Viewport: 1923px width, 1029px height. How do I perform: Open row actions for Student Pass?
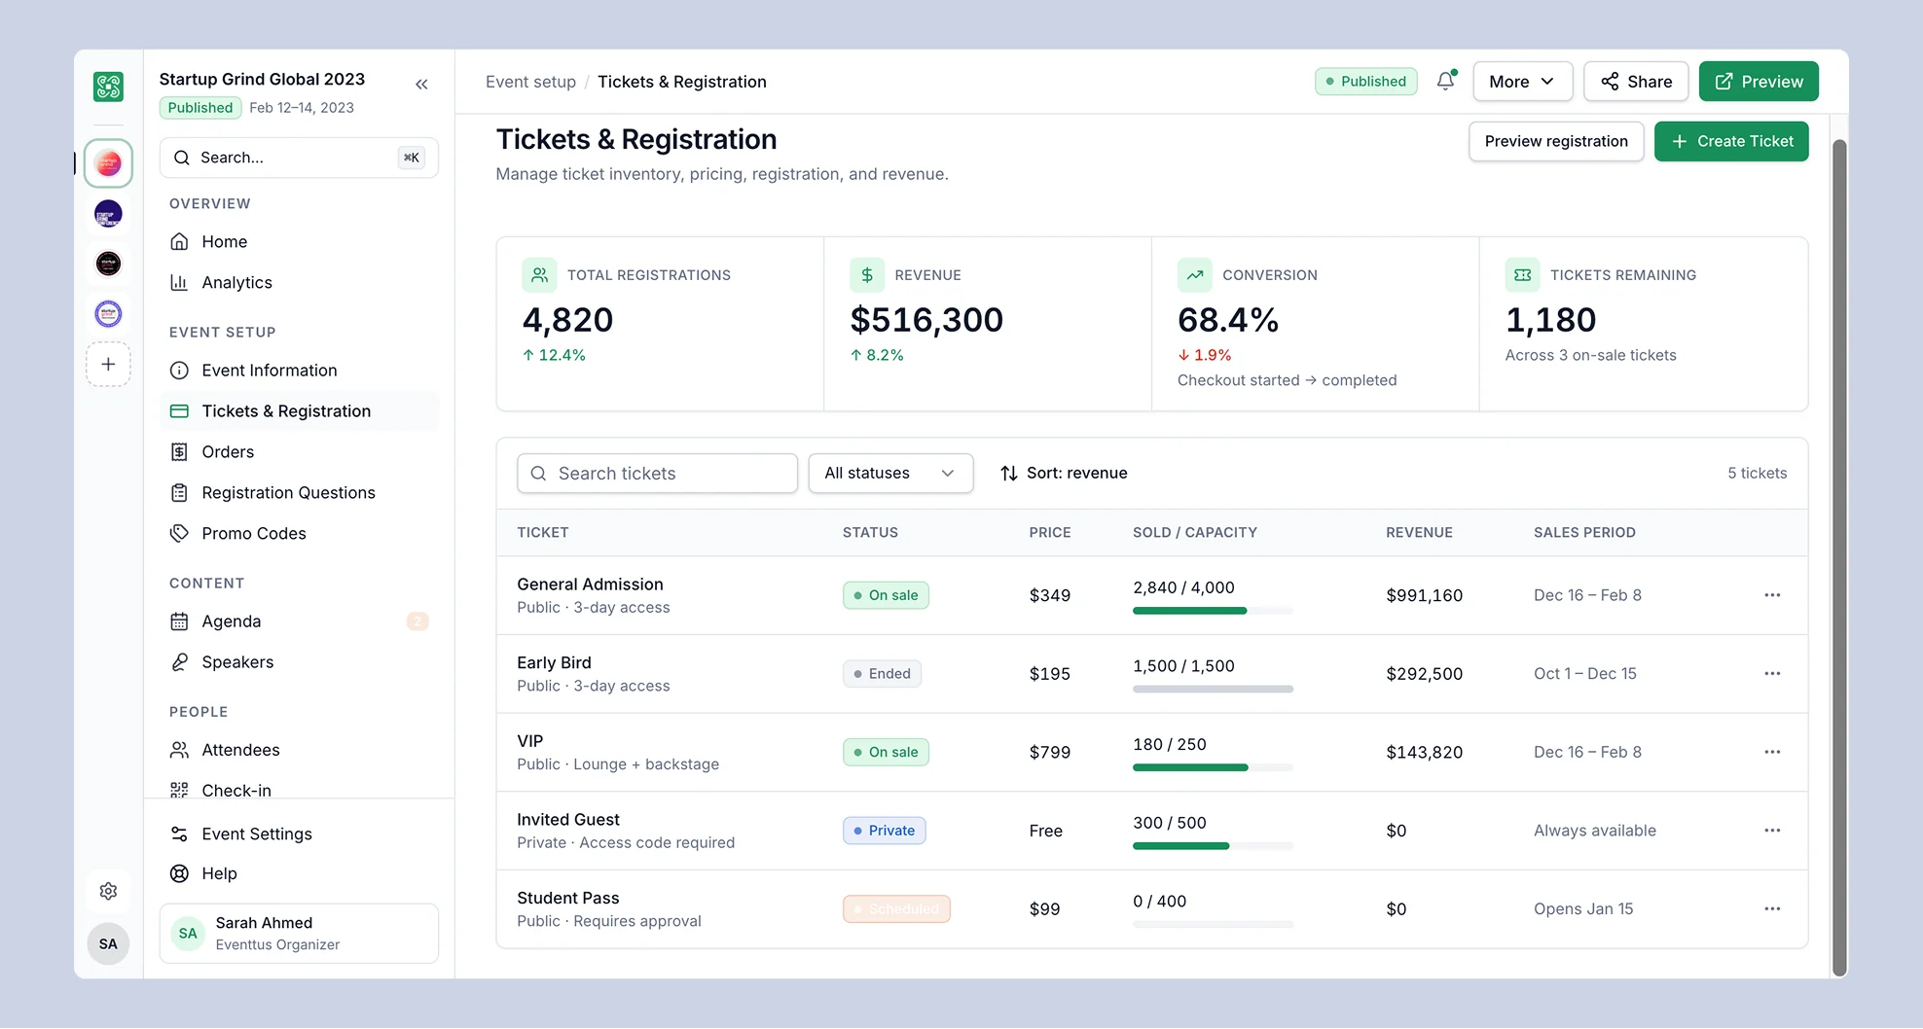1772,909
